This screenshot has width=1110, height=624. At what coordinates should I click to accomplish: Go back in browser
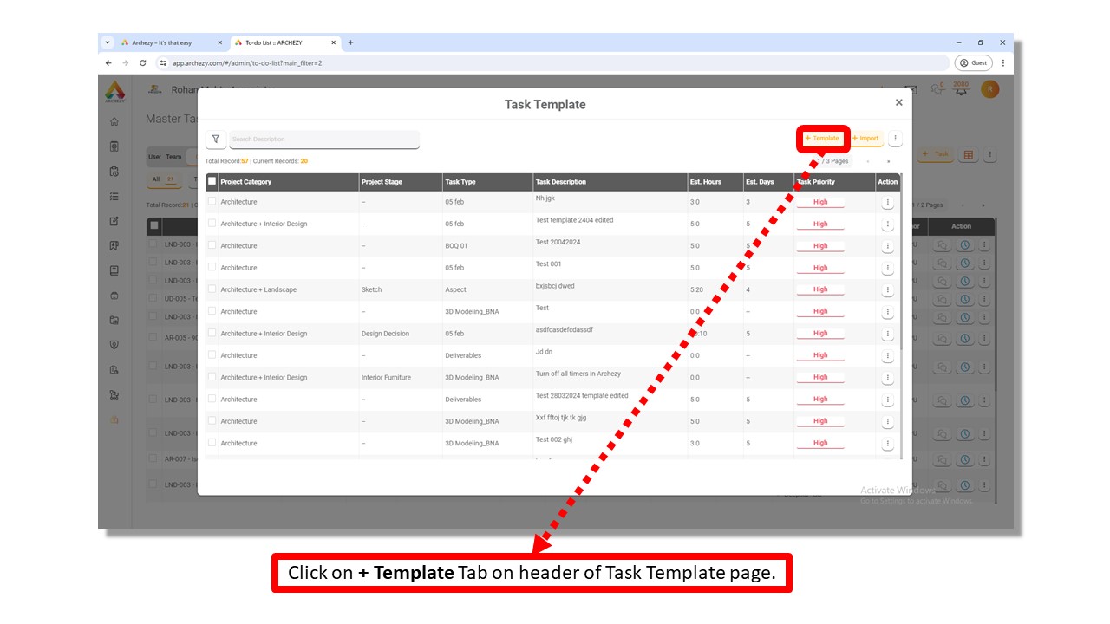point(108,63)
